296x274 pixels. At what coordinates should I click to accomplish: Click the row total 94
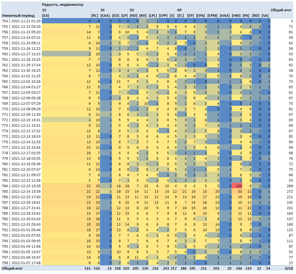tap(291, 147)
